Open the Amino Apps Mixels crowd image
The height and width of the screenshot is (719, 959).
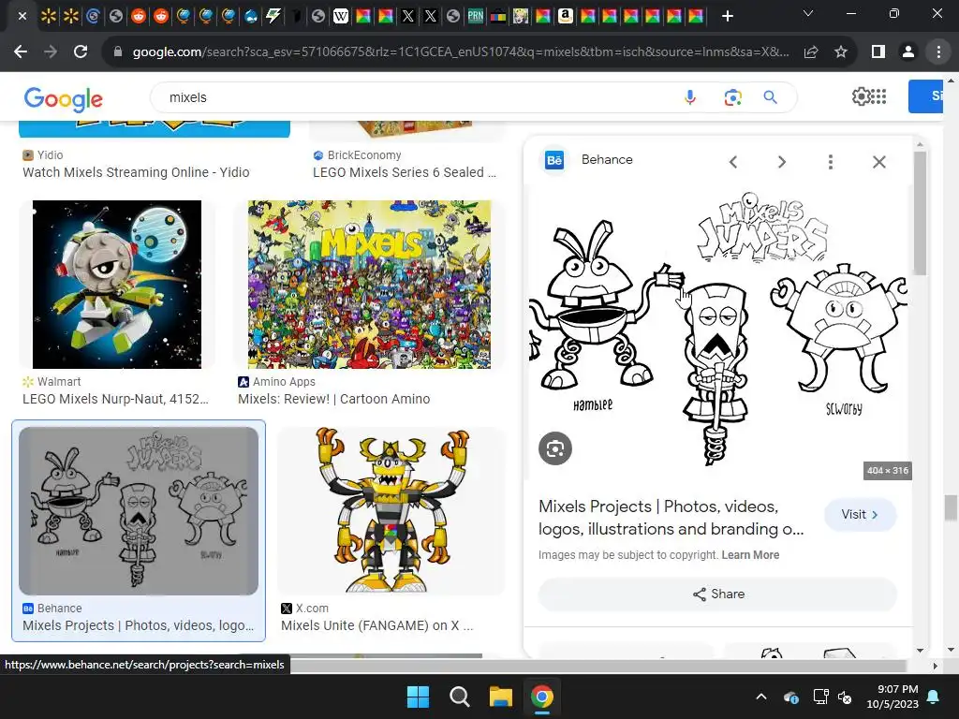pyautogui.click(x=369, y=285)
